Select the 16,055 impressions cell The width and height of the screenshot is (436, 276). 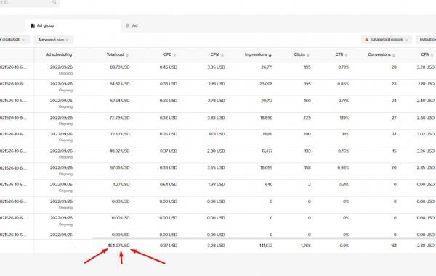(x=267, y=167)
